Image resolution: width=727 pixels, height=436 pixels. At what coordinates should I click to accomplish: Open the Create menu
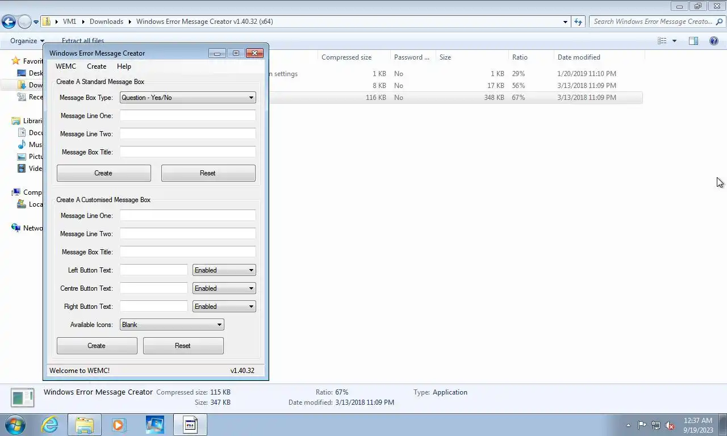click(x=97, y=66)
